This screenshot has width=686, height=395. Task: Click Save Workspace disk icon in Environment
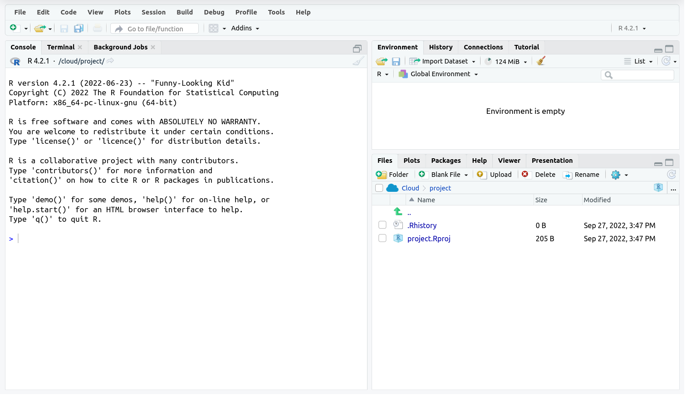[396, 61]
